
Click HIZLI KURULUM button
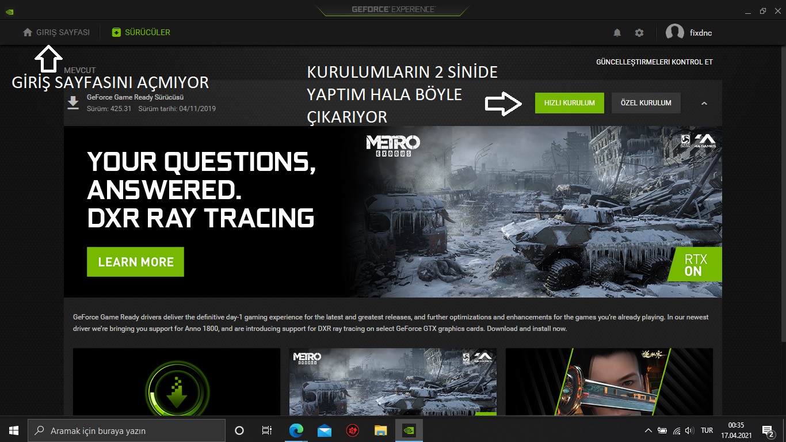click(570, 103)
